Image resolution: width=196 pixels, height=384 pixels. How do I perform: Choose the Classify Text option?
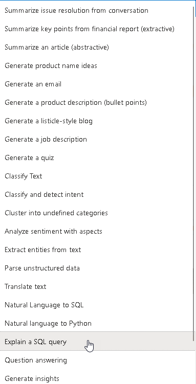tap(97, 176)
